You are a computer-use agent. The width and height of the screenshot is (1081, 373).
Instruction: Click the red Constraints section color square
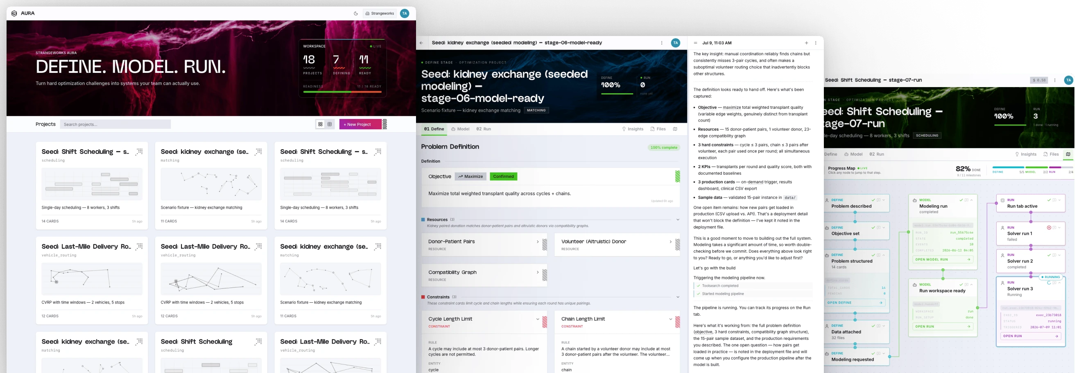423,297
